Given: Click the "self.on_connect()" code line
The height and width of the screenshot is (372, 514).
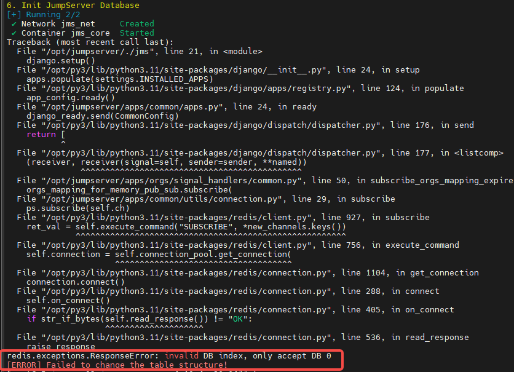Looking at the screenshot, I should (68, 300).
